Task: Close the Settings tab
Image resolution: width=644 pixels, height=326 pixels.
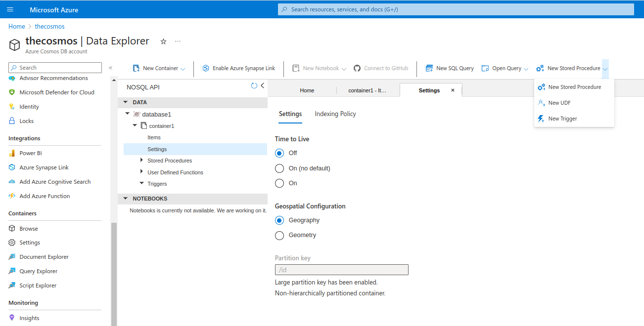Action: (x=453, y=90)
